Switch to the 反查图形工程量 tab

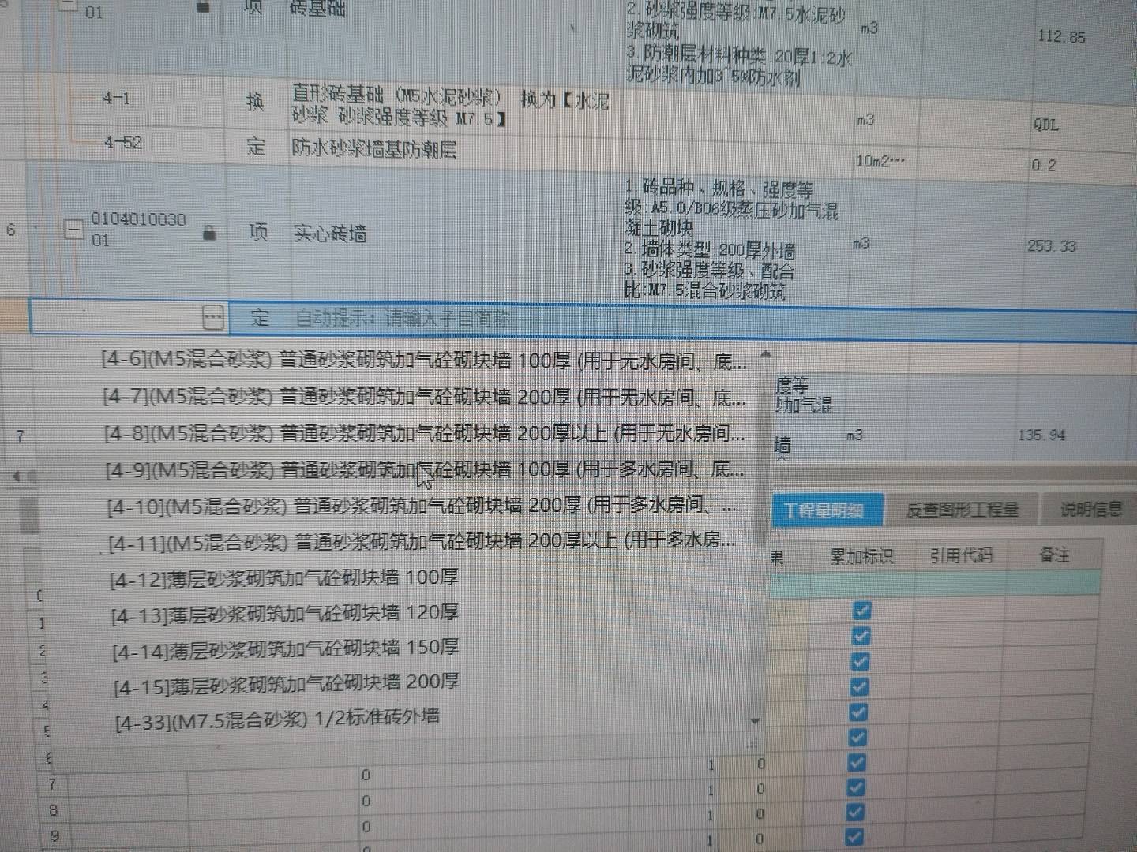pos(962,509)
